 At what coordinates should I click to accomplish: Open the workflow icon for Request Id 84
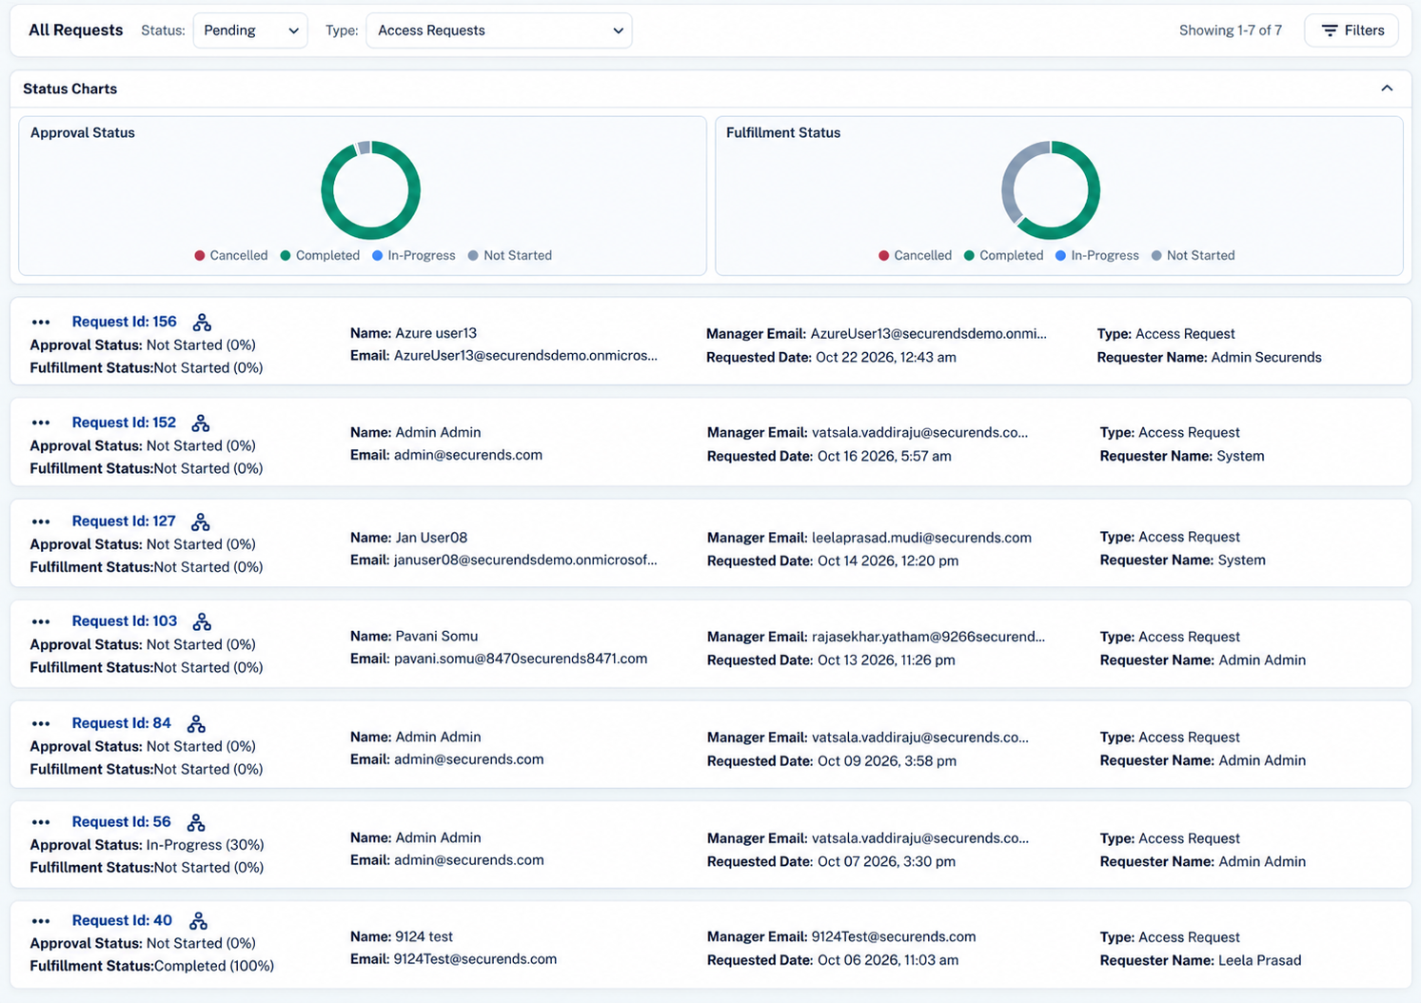[x=196, y=724]
